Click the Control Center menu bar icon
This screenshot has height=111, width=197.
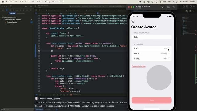(x=176, y=2)
